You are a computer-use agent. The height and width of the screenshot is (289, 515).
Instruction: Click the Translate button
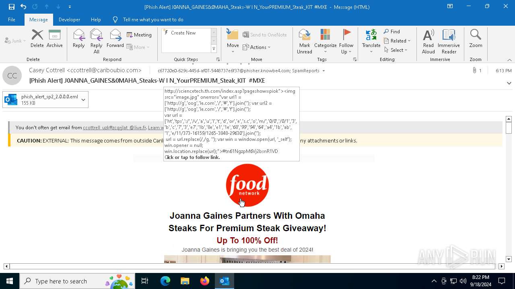371,41
